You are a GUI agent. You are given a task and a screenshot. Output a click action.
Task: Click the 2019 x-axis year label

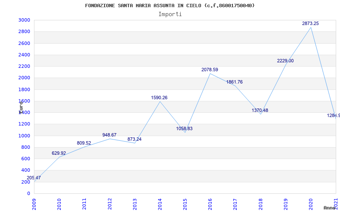click(x=286, y=204)
